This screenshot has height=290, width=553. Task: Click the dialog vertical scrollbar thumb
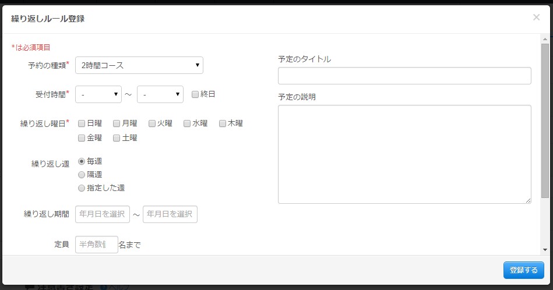[x=545, y=121]
